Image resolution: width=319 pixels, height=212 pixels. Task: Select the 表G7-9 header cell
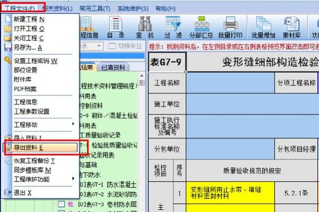167,62
